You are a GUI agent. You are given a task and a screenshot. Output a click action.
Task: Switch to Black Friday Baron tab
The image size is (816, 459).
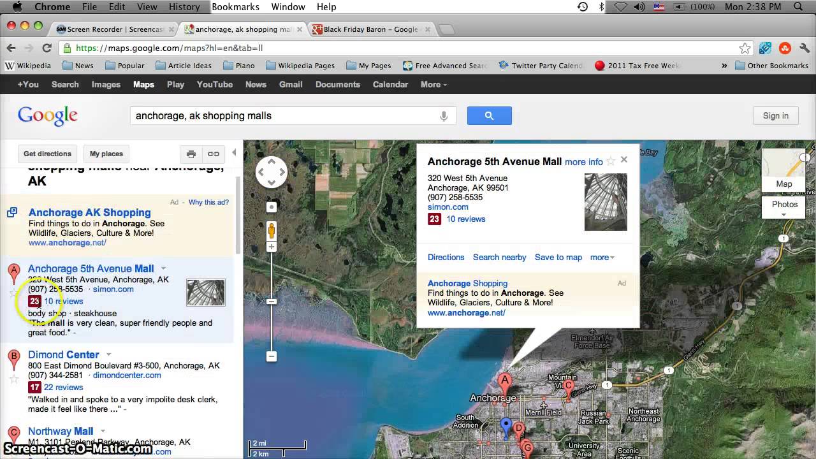pyautogui.click(x=370, y=29)
